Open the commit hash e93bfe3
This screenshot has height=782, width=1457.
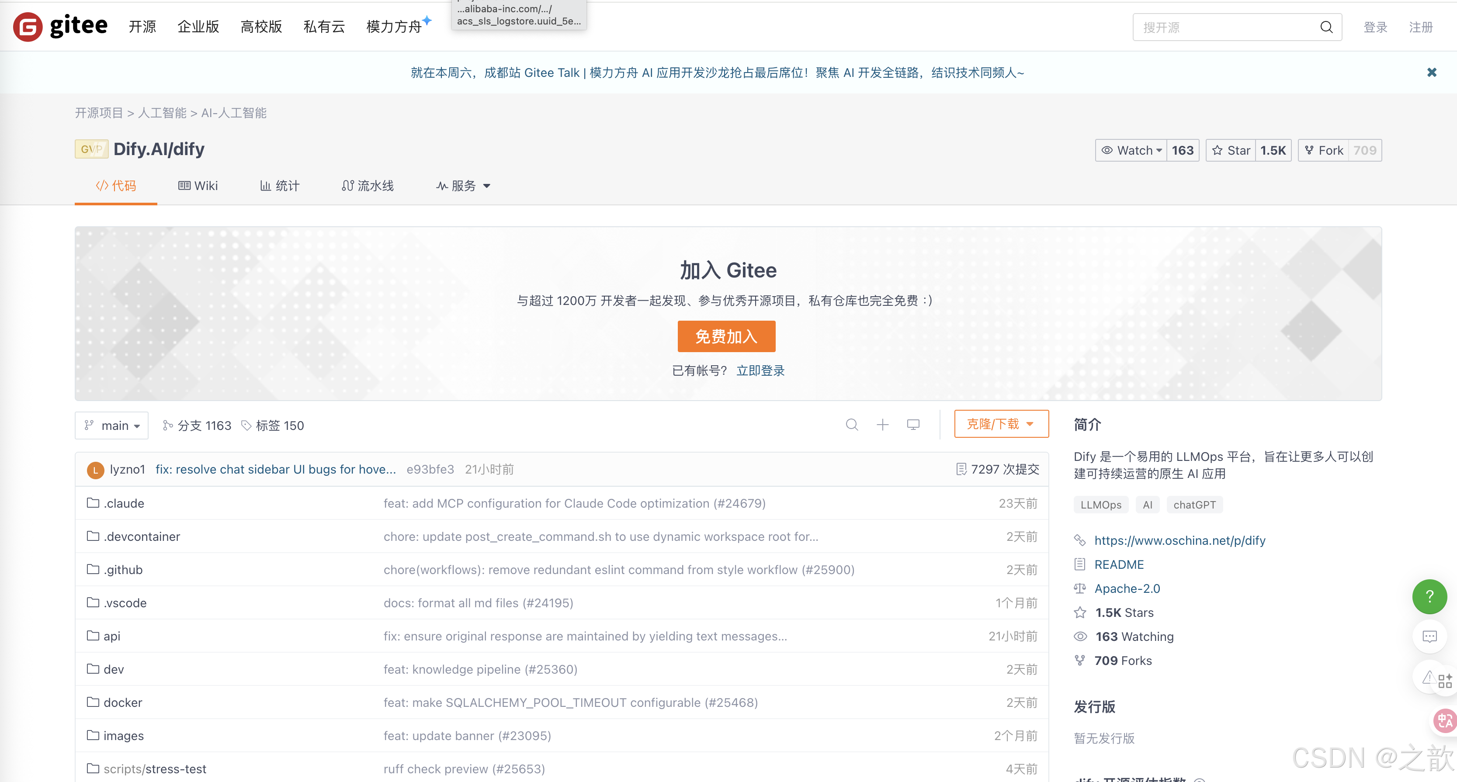pos(430,469)
